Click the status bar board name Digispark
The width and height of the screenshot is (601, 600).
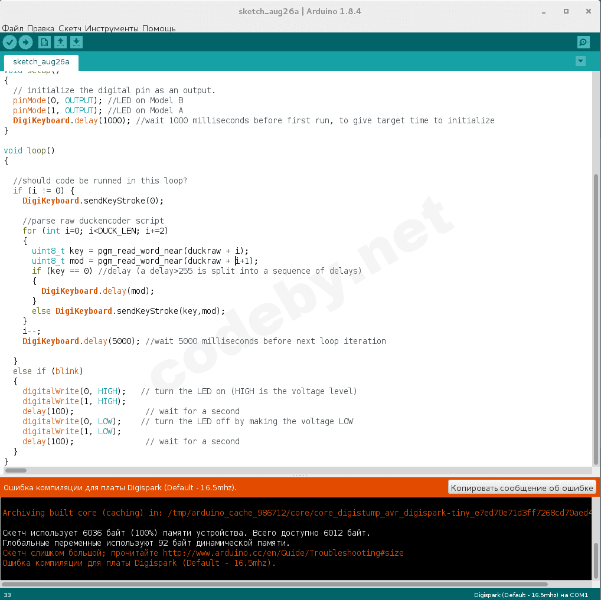tap(531, 595)
